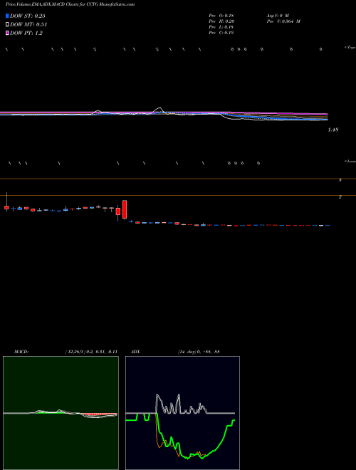The image size is (356, 470).
Task: Click the ADX (14 day) values text
Action: [199, 352]
